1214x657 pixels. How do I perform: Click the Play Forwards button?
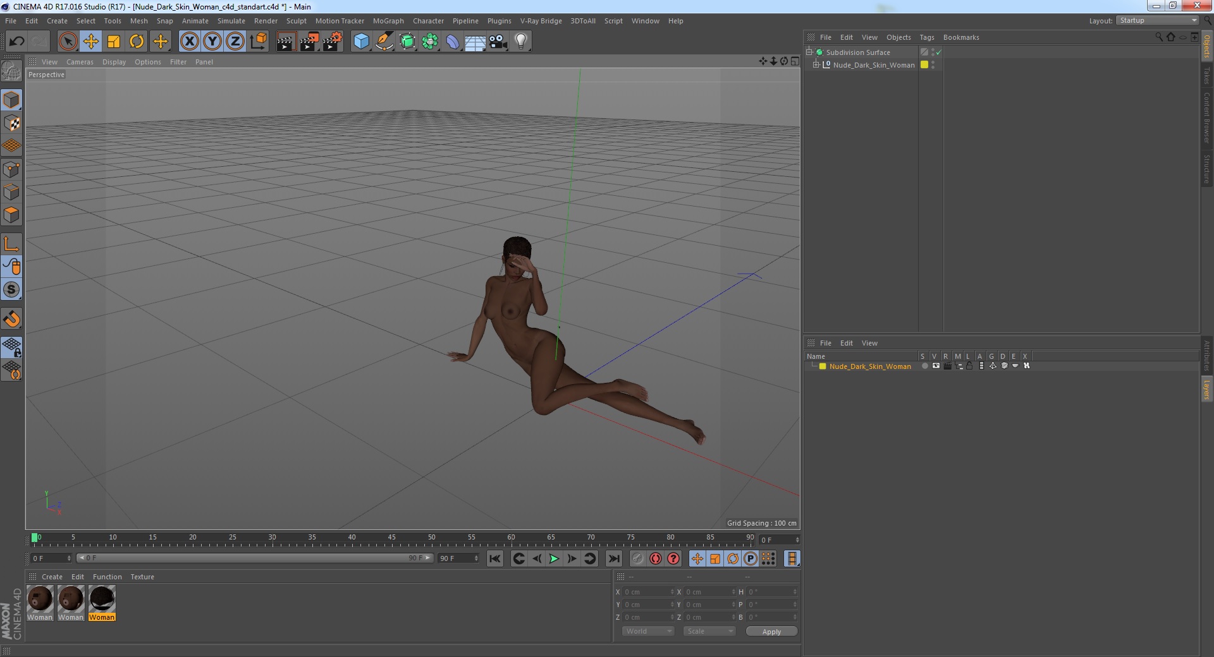tap(554, 558)
